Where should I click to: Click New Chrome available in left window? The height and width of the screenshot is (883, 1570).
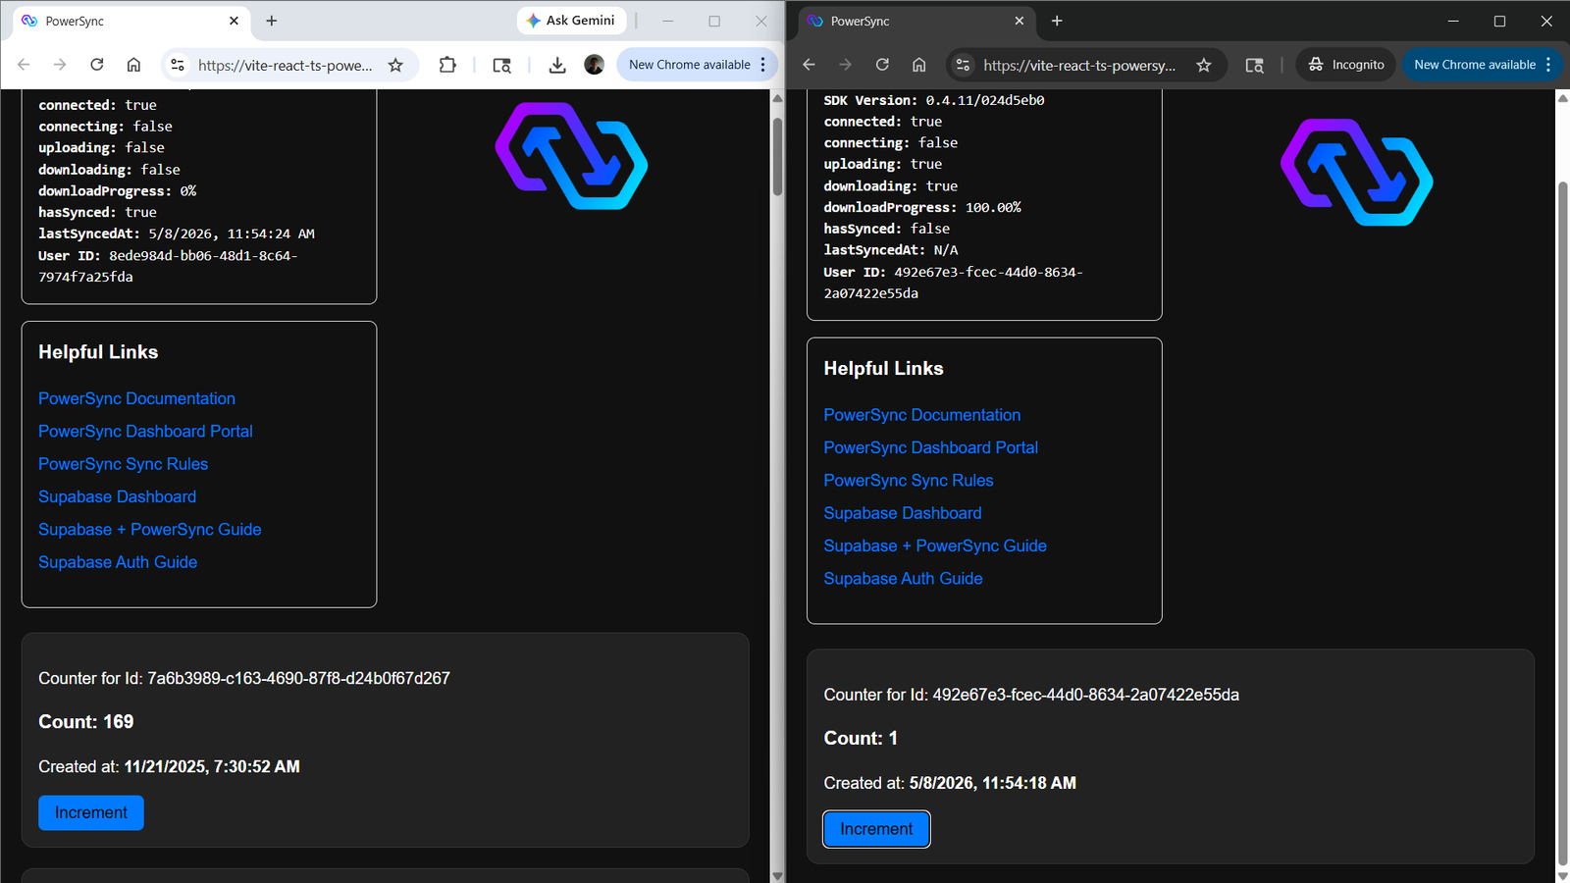pos(690,65)
